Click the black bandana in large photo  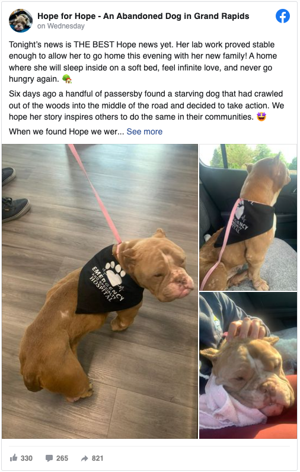point(108,280)
